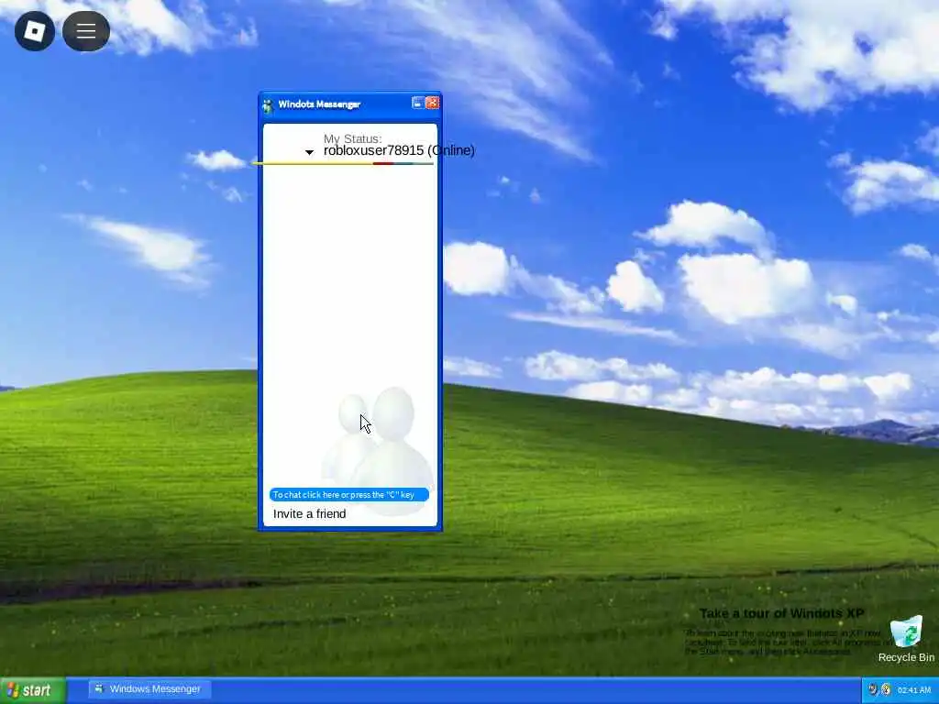The height and width of the screenshot is (704, 939).
Task: Click the Messenger buddy icon in title bar
Action: point(268,105)
